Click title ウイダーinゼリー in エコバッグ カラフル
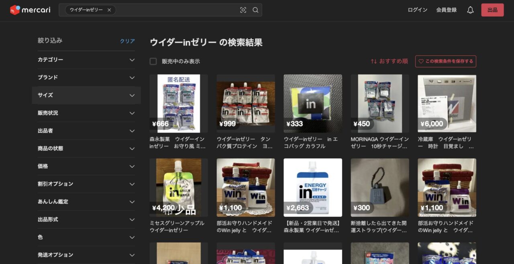 click(x=311, y=143)
